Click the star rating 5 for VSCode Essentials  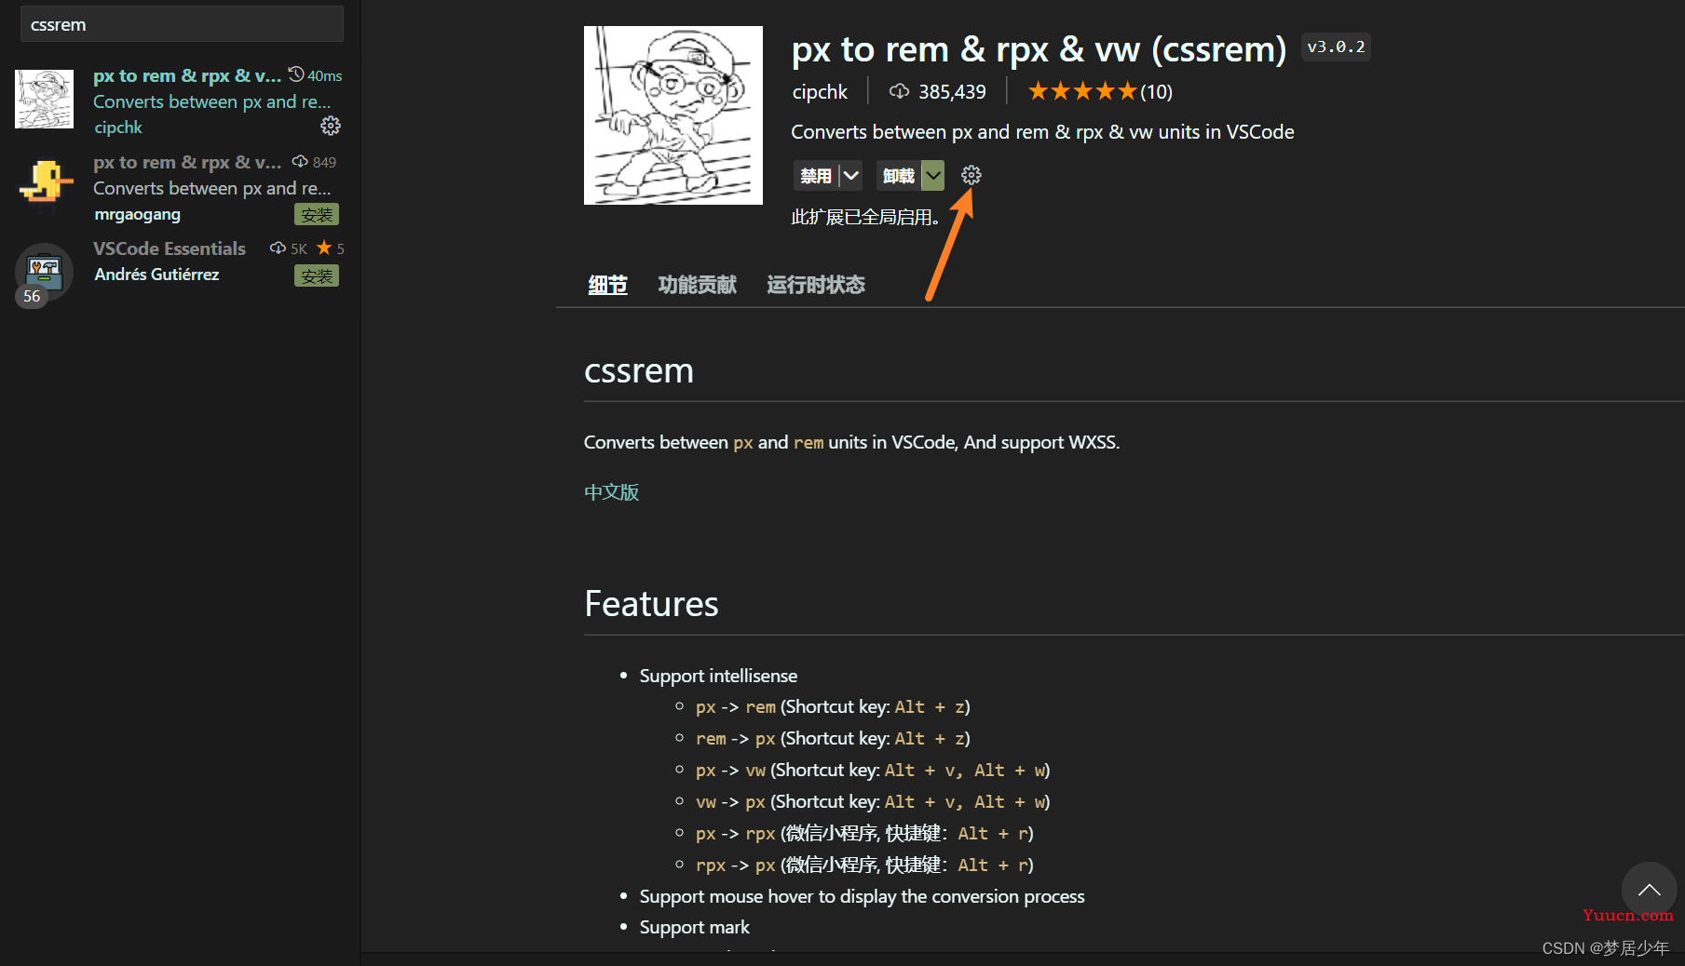coord(331,248)
